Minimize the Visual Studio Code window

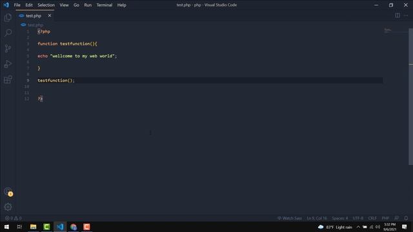[376, 5]
